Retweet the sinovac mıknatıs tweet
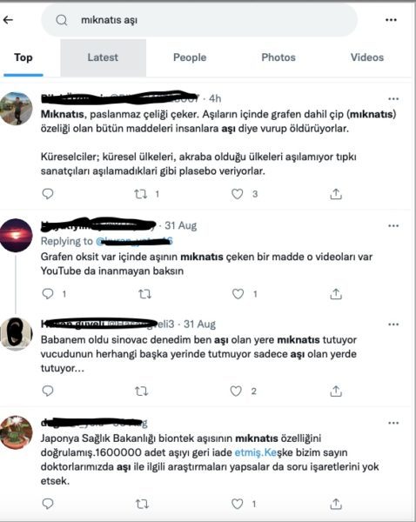The height and width of the screenshot is (522, 416). 142,391
